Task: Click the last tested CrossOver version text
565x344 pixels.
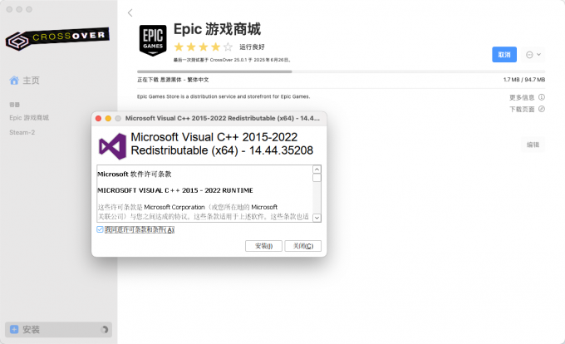Action: tap(232, 60)
